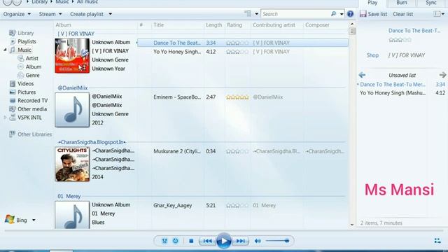Expand the VSPK INTL node
Viewport: 448px width, 252px height.
[x=5, y=118]
